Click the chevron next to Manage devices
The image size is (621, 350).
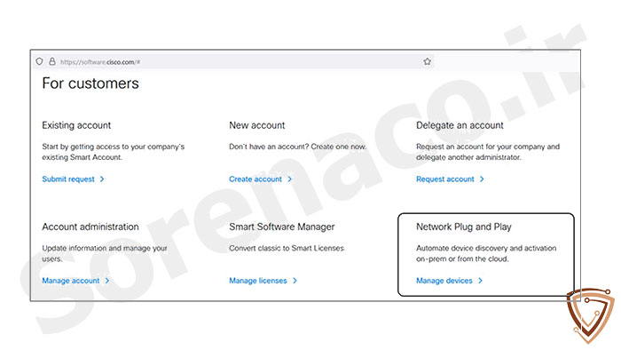[480, 281]
